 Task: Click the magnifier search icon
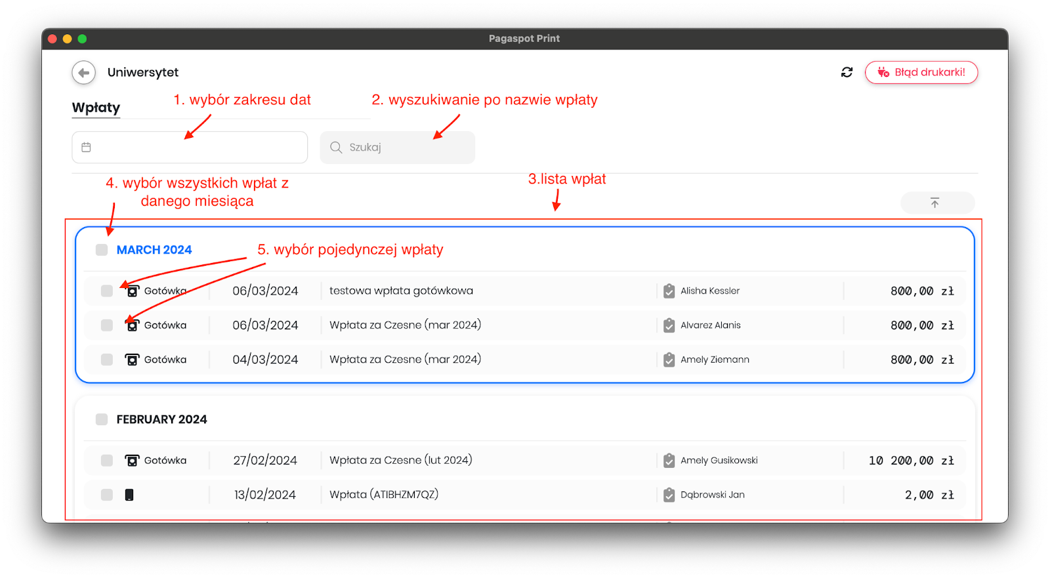click(x=336, y=147)
